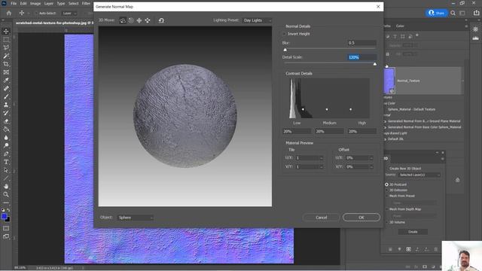Open the Tile V/Y dropdown
This screenshot has height=271, width=482.
coord(310,166)
